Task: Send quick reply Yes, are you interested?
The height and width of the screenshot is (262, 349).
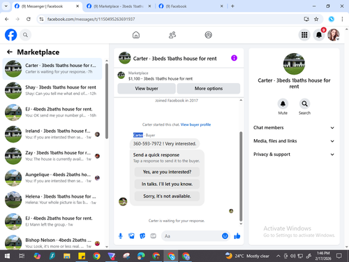Action: point(167,172)
